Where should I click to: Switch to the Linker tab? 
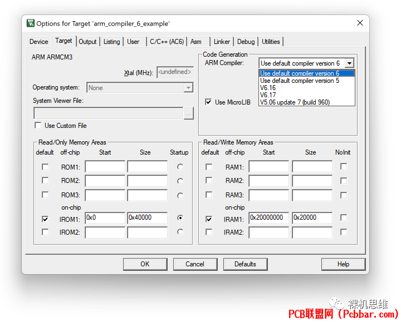coord(222,42)
